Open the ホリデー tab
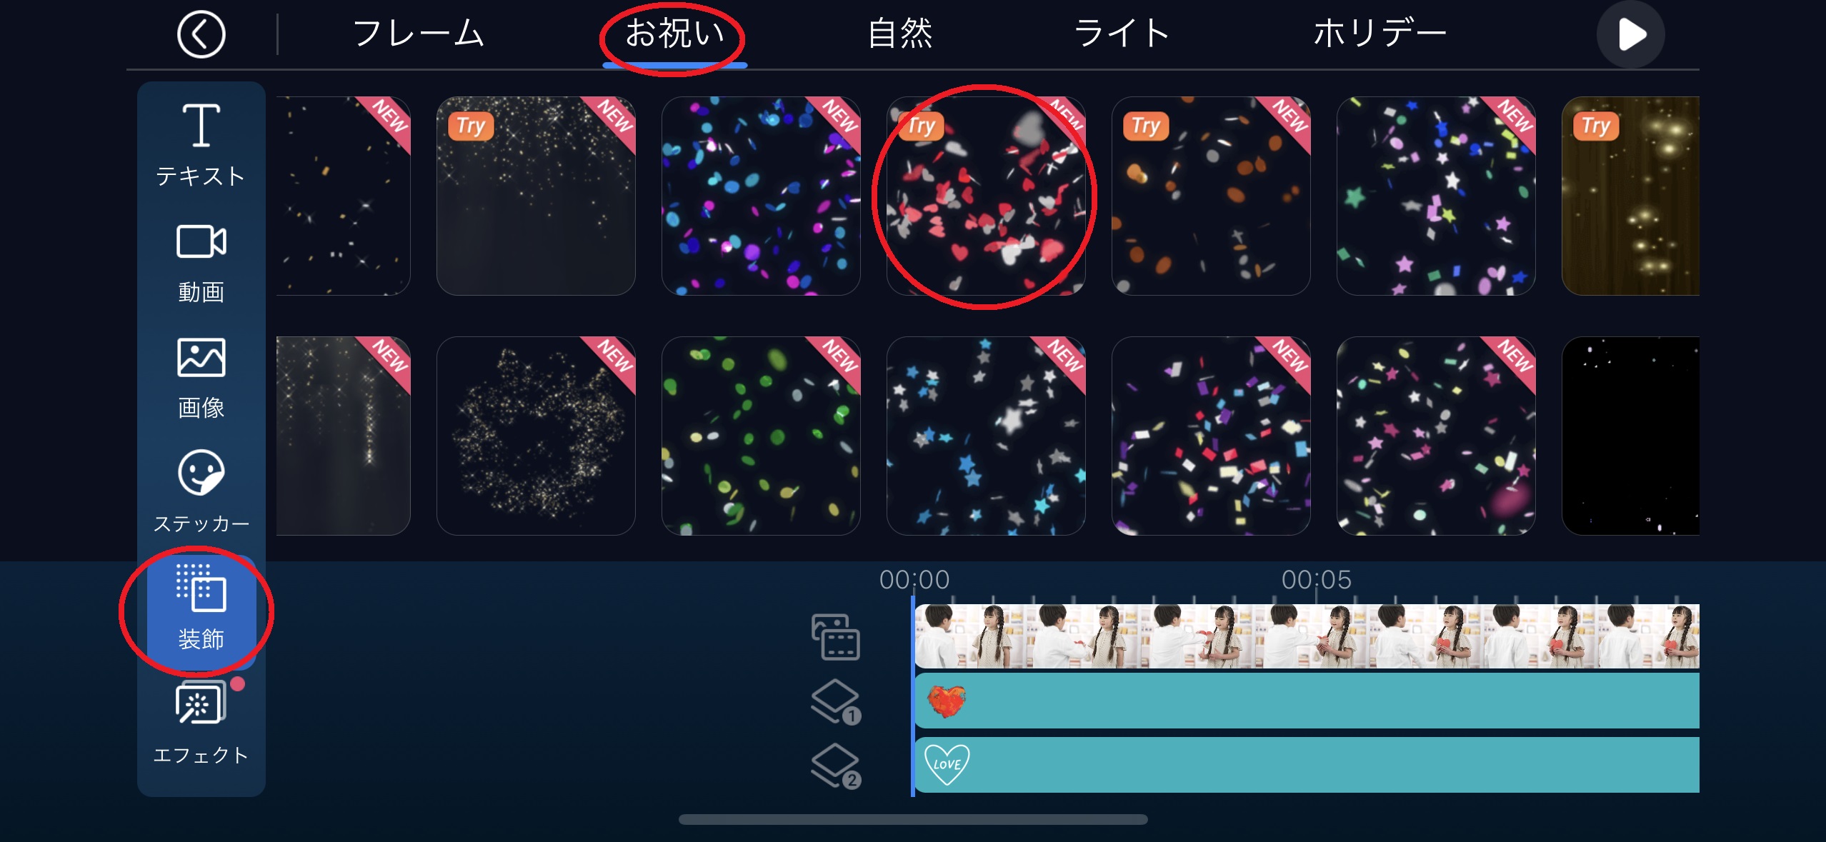This screenshot has height=842, width=1826. coord(1380,34)
